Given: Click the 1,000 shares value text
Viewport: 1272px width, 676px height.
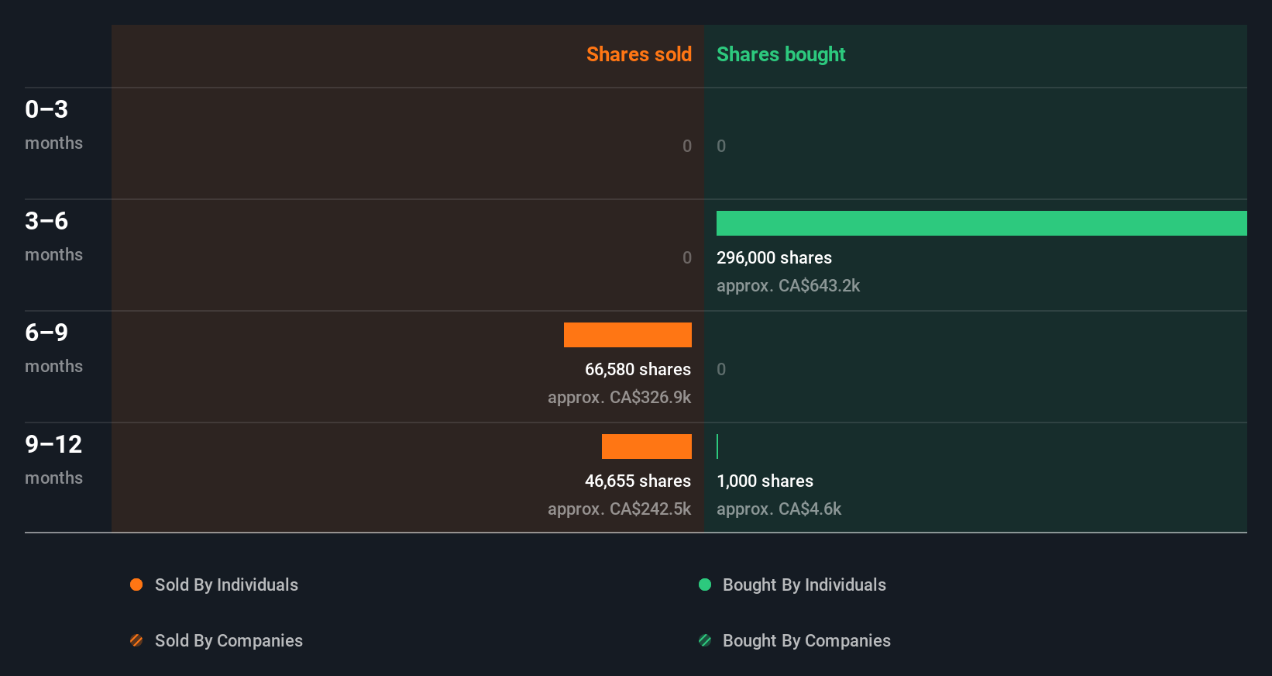Looking at the screenshot, I should (765, 481).
